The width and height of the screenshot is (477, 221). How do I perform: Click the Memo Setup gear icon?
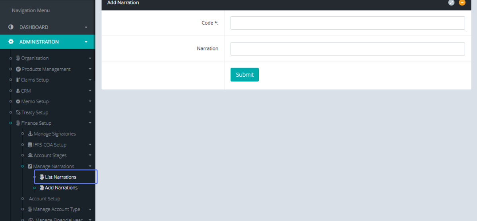click(x=18, y=101)
